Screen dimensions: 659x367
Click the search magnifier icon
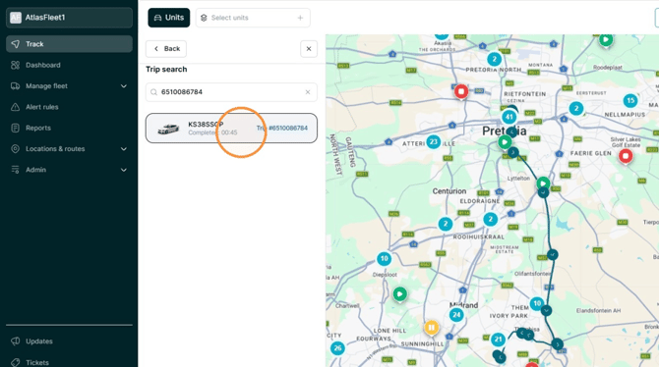coord(153,92)
